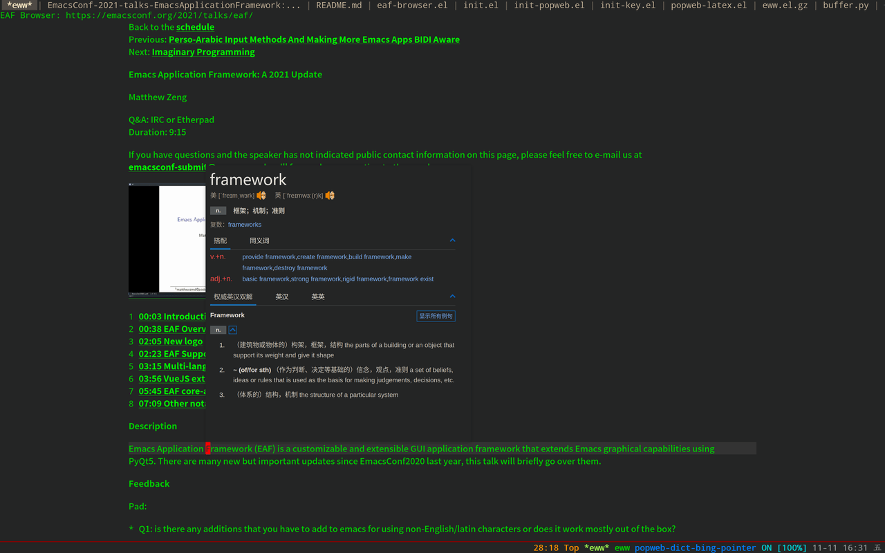Click the emacsconf-submit email link

point(167,167)
